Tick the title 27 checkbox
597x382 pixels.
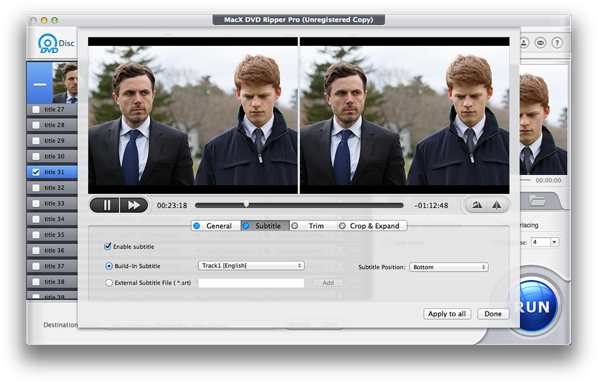pyautogui.click(x=36, y=110)
